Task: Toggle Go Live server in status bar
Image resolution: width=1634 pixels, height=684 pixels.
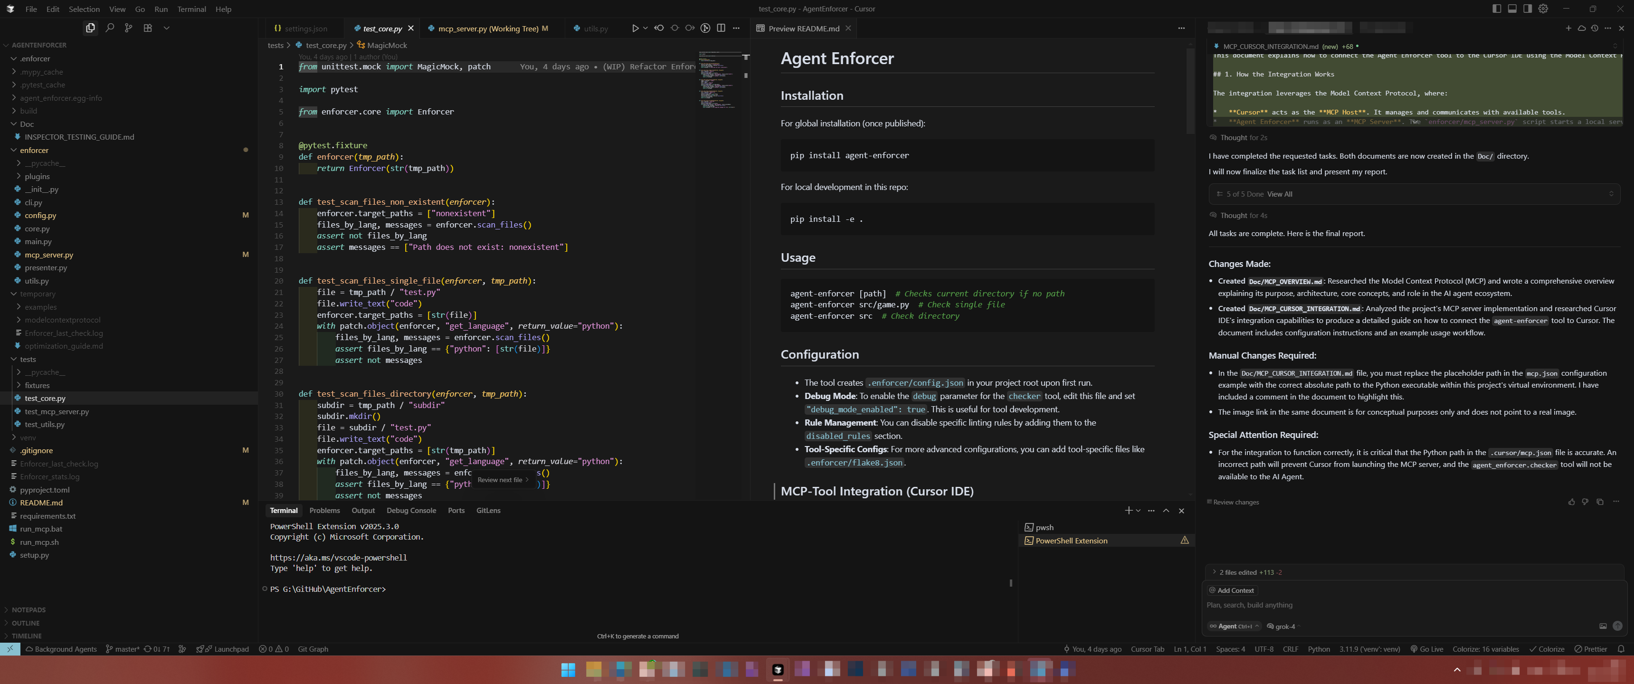Action: pyautogui.click(x=1426, y=649)
